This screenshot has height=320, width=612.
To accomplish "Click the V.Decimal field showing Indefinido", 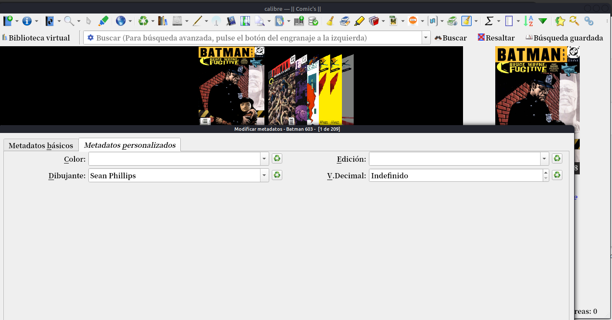I will (x=456, y=176).
